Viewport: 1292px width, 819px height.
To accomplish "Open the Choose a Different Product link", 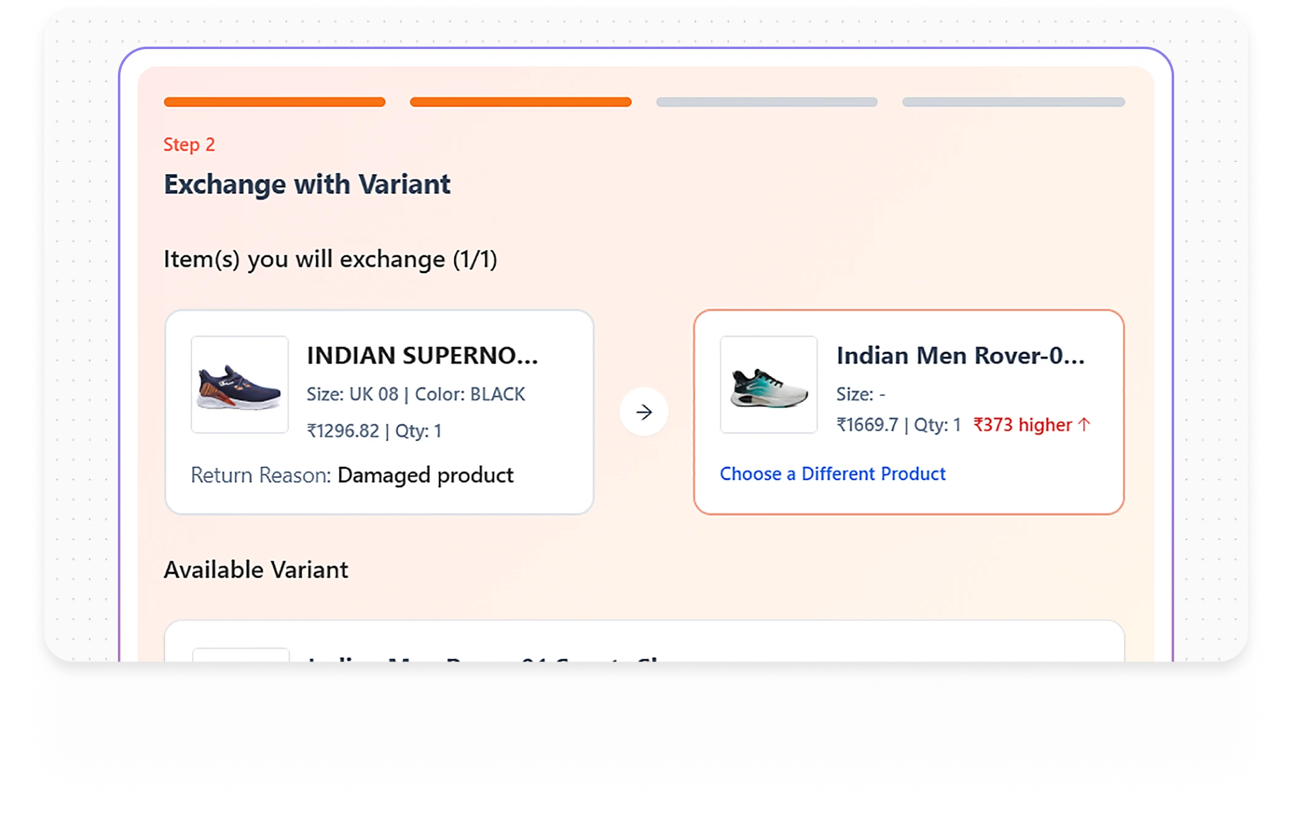I will tap(832, 474).
